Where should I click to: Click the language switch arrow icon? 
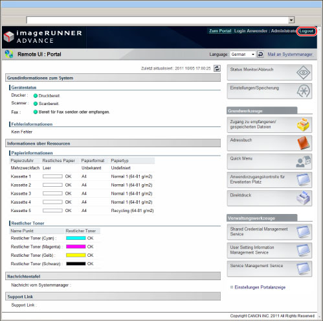click(x=260, y=54)
